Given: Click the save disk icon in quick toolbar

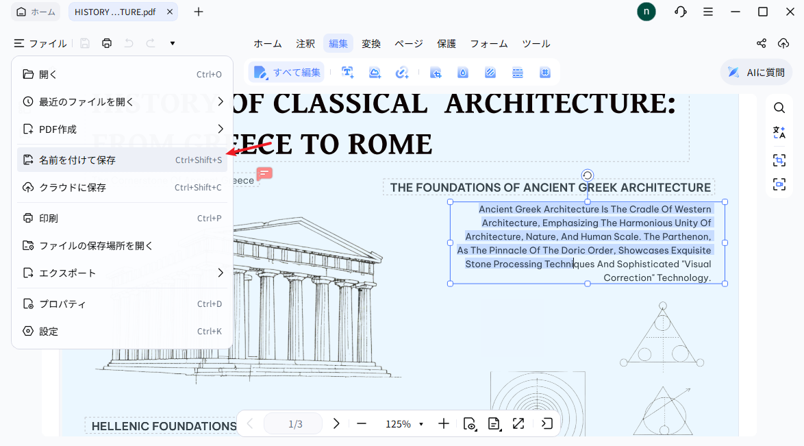Looking at the screenshot, I should [x=85, y=44].
